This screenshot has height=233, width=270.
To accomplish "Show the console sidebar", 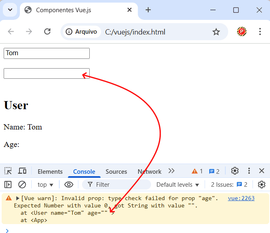I will click(x=8, y=185).
